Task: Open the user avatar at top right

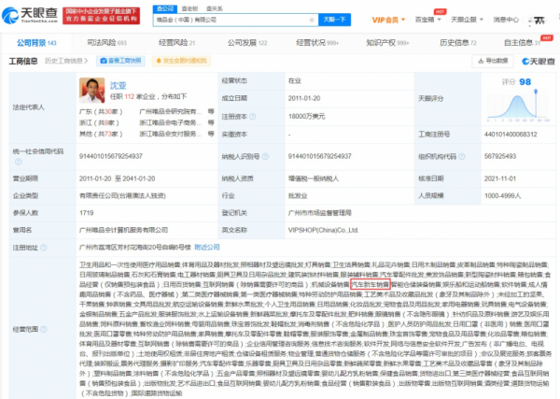Action: coord(537,20)
